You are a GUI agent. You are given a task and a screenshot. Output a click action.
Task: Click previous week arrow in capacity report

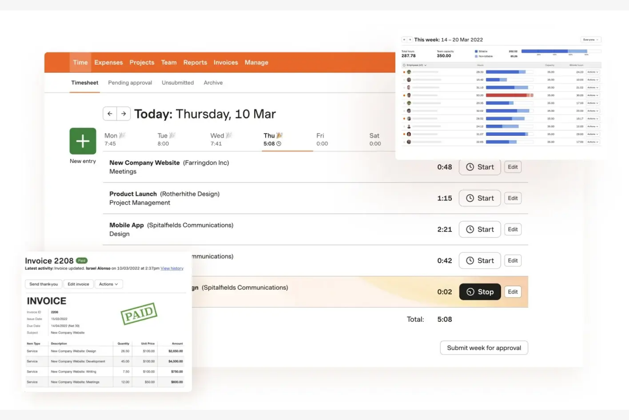[x=405, y=40]
